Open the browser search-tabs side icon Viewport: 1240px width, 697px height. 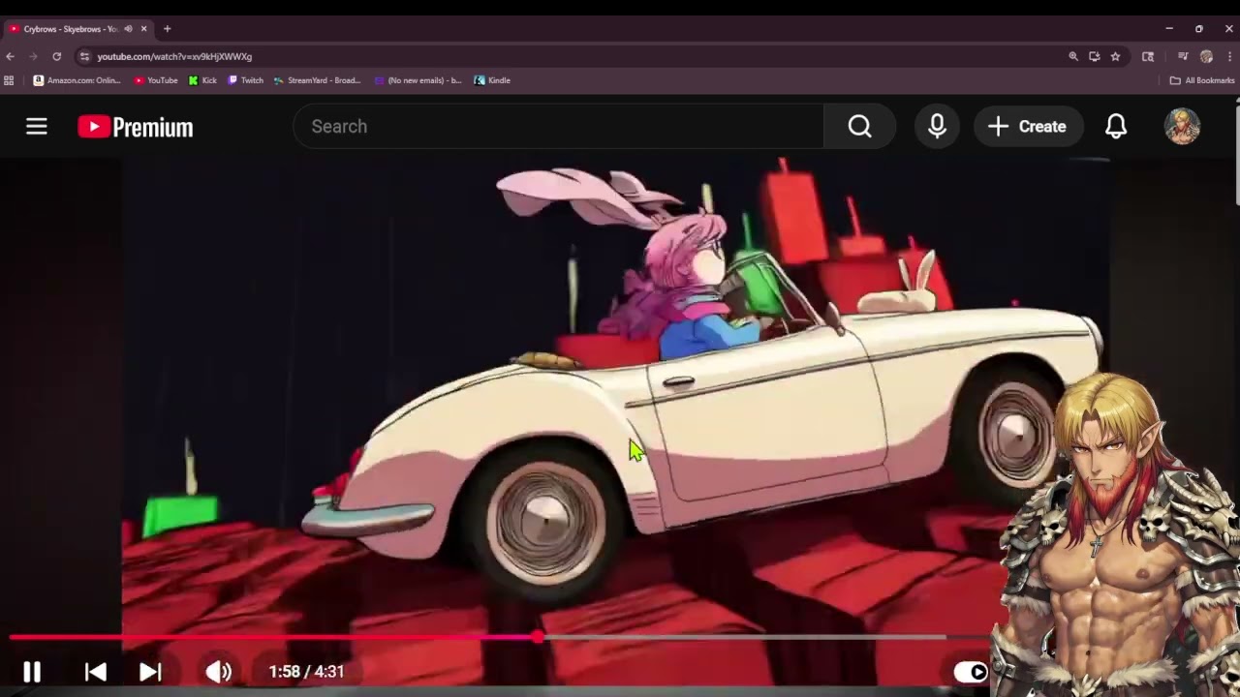point(1148,57)
